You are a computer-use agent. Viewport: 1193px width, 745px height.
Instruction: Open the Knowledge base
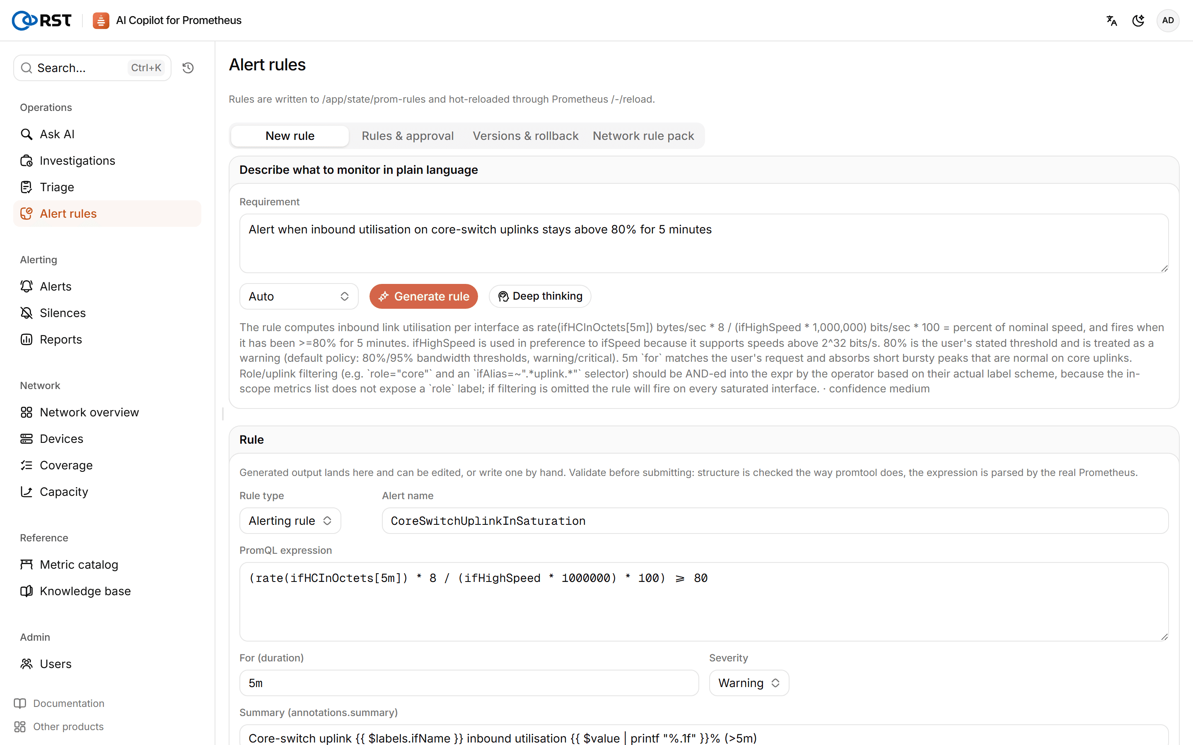(x=107, y=591)
